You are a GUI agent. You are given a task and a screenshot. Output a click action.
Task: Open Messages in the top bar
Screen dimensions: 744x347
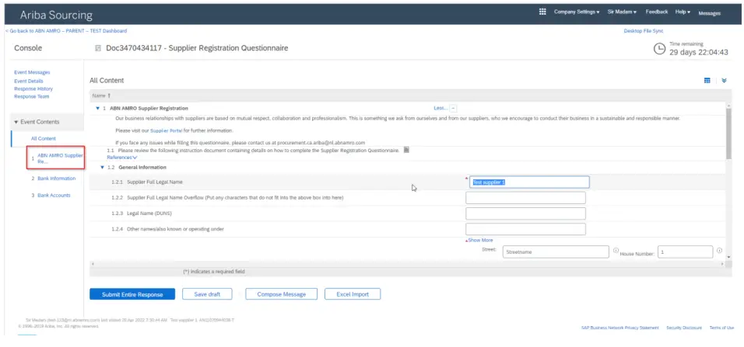click(709, 13)
